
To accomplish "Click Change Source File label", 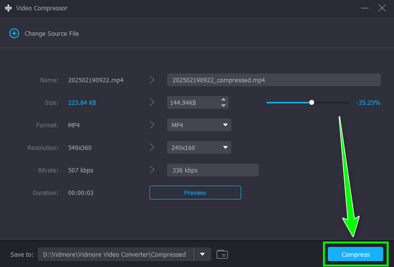I will 52,33.
